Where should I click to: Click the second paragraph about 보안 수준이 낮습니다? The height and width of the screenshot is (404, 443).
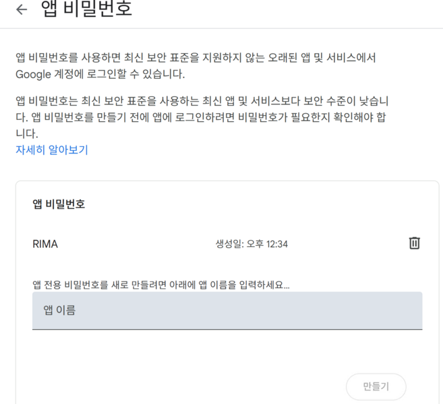(x=202, y=116)
